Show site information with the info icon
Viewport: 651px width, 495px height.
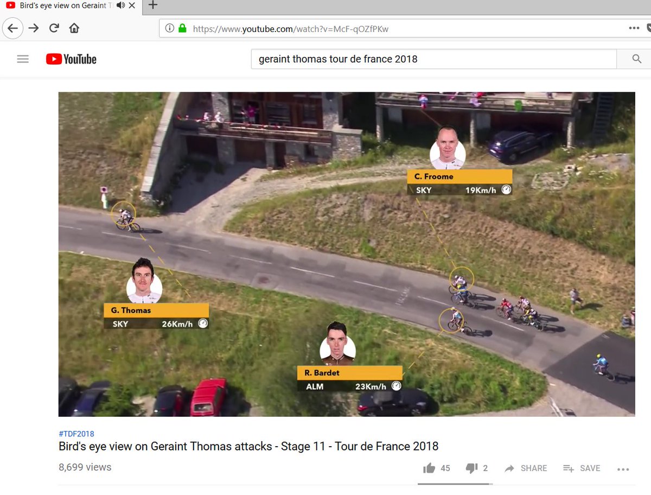169,28
